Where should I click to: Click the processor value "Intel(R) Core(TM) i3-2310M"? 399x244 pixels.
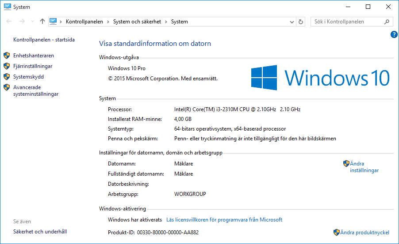click(206, 109)
